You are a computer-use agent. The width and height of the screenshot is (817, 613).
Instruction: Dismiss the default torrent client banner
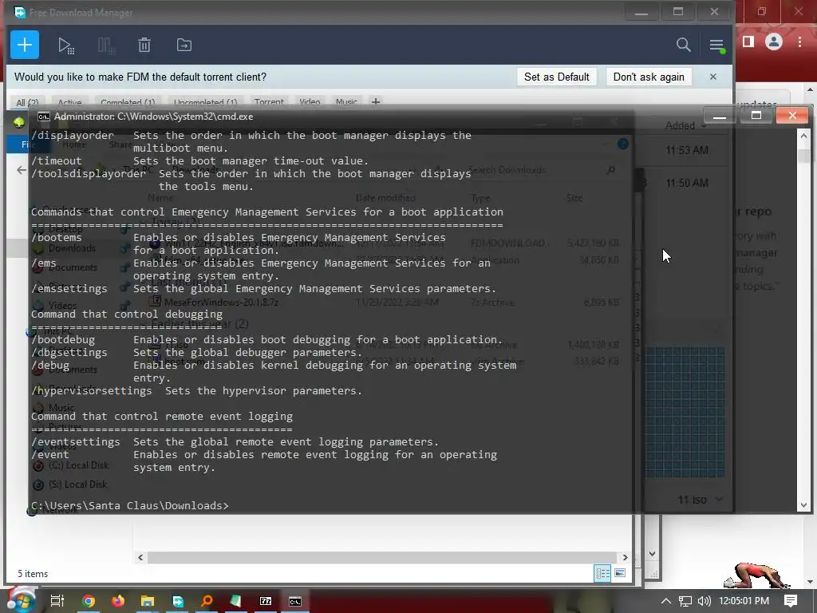[x=712, y=77]
